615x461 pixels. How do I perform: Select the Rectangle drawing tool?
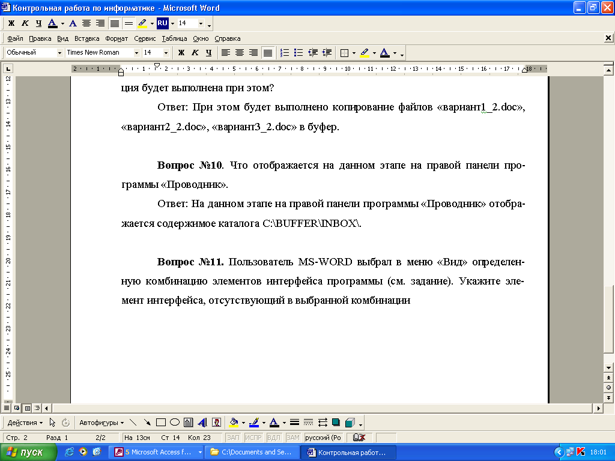[161, 422]
